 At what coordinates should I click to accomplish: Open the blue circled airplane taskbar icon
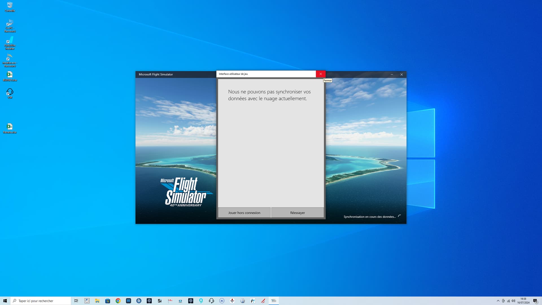coord(222,301)
